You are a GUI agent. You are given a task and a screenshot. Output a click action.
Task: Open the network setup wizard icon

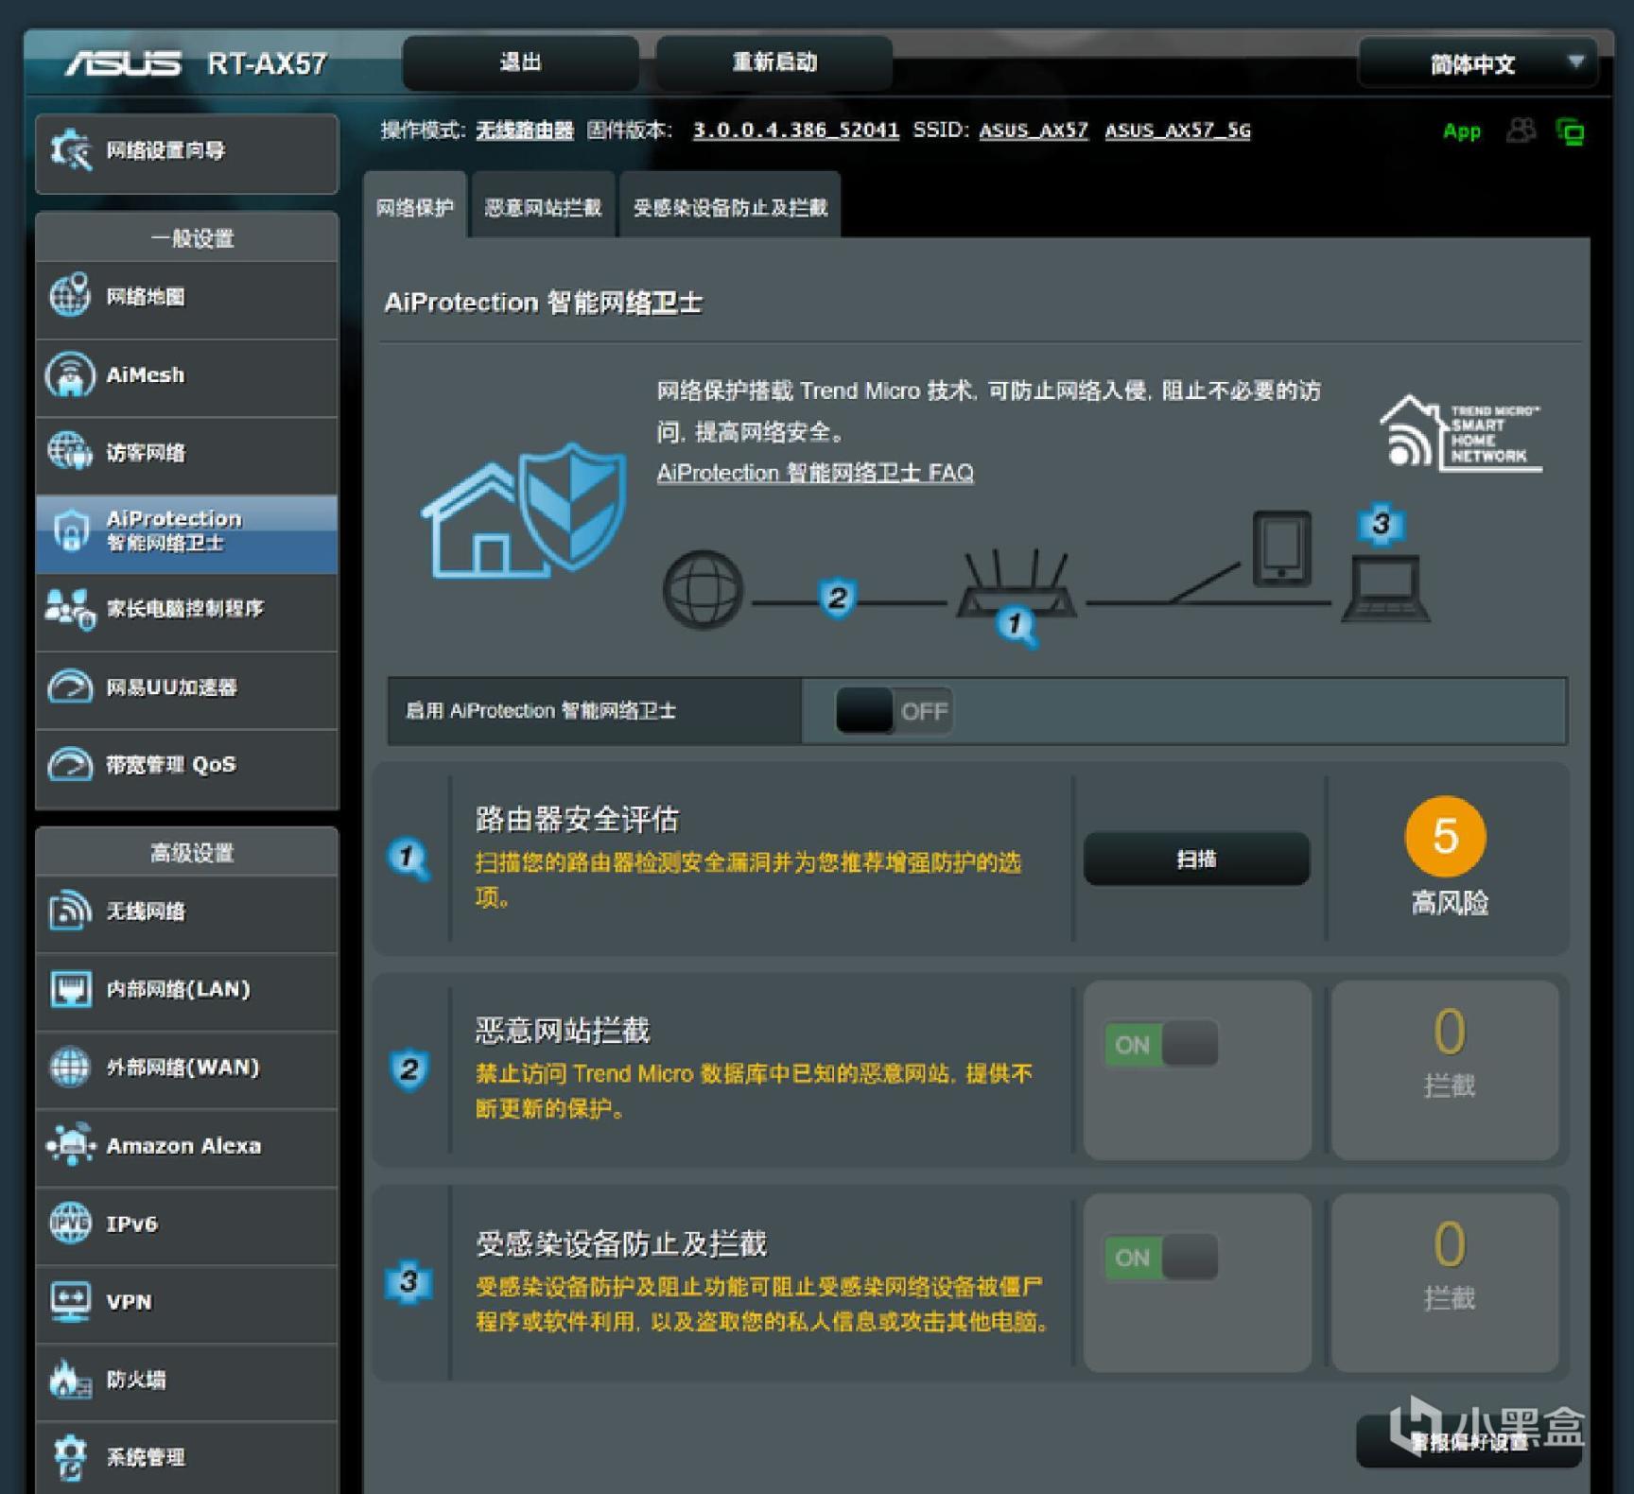click(71, 150)
